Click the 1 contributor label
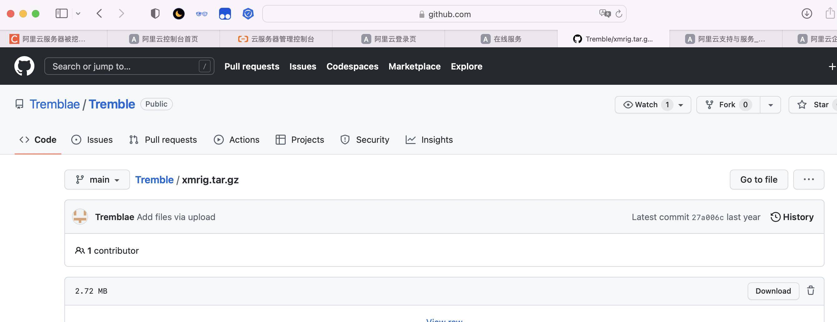Image resolution: width=837 pixels, height=322 pixels. 107,251
